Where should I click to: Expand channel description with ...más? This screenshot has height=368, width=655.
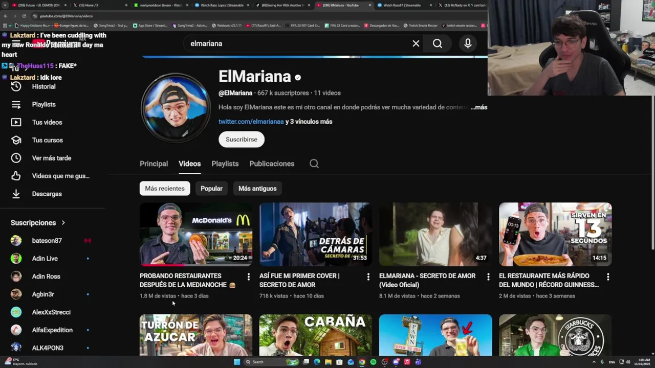[x=479, y=107]
